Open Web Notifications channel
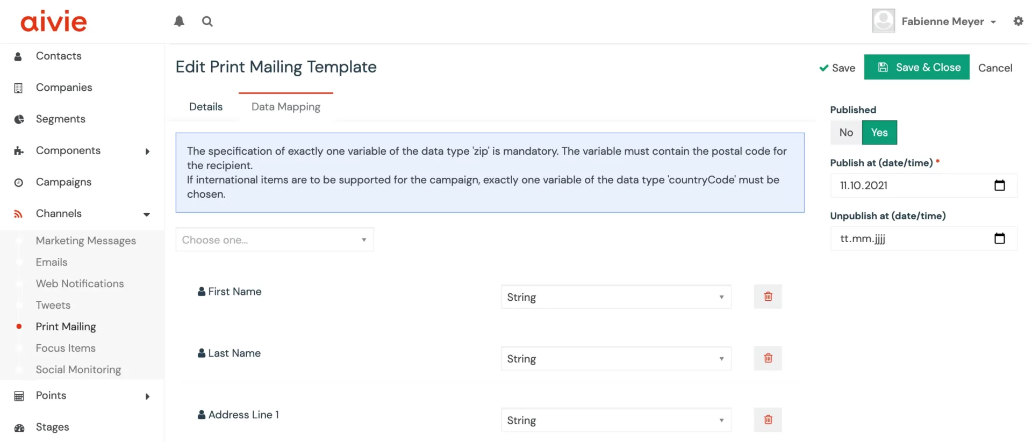1032x442 pixels. (80, 284)
